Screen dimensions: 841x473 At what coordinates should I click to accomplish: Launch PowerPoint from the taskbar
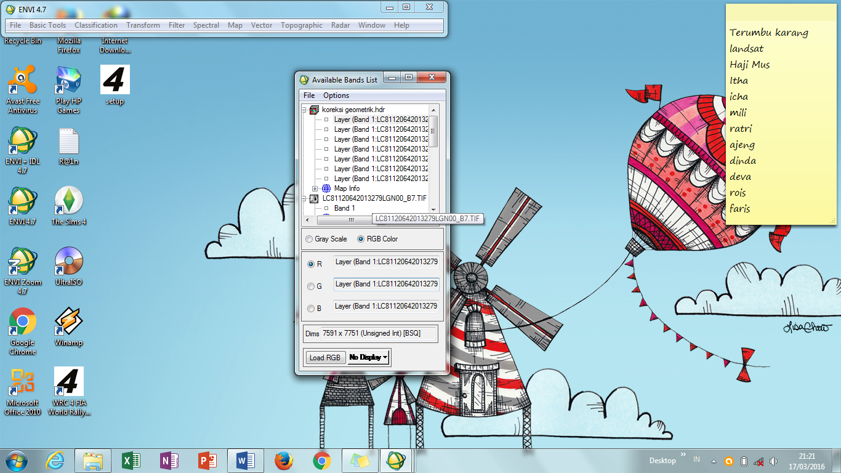coord(207,461)
